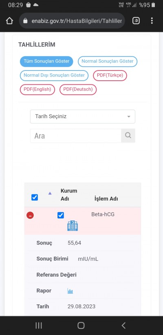Download the PDF(English) report
163x335 pixels.
pyautogui.click(x=37, y=90)
